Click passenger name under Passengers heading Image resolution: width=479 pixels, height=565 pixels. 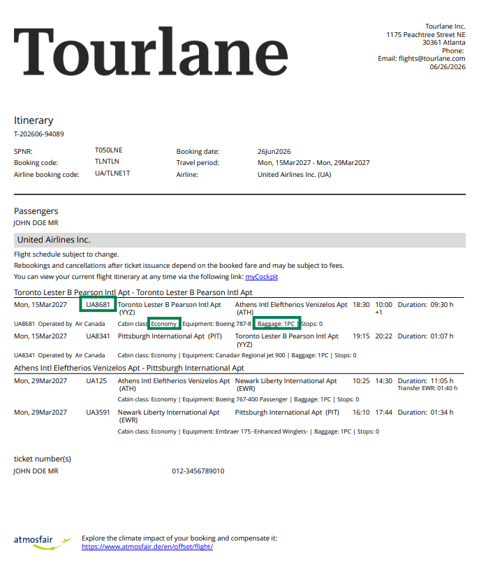pos(36,223)
